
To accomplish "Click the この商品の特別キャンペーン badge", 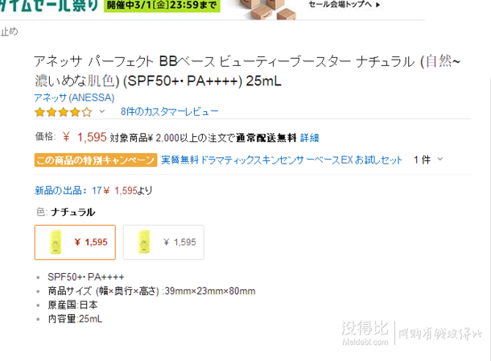I will [x=96, y=160].
